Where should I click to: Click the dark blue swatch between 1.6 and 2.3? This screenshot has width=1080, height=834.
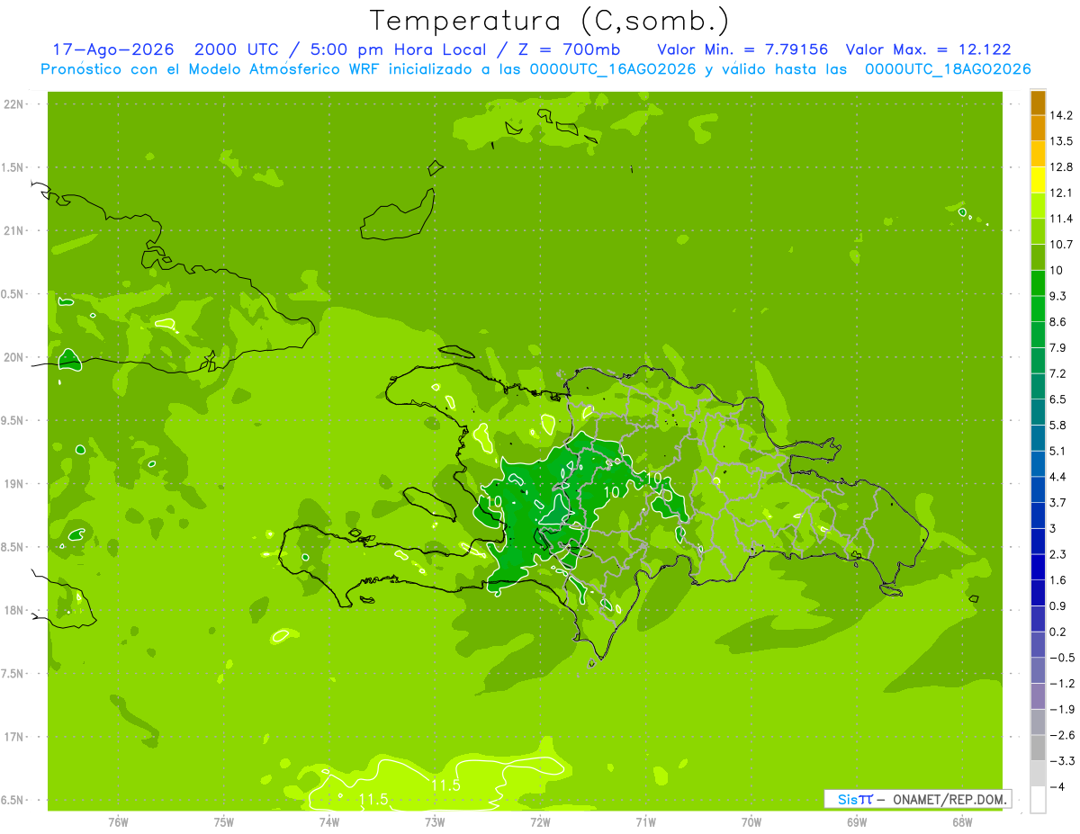tap(1038, 567)
